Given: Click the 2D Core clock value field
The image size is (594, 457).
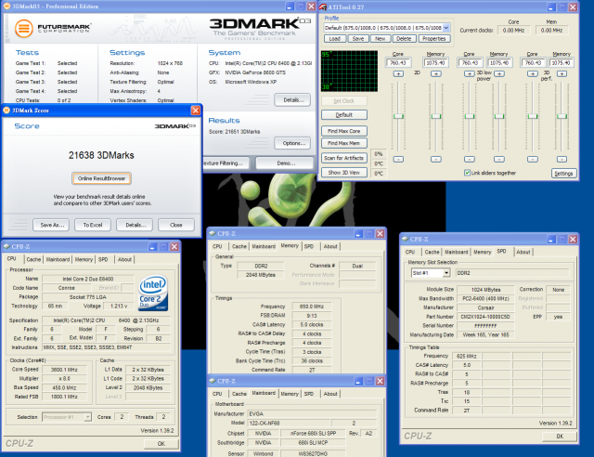Looking at the screenshot, I should click(398, 62).
